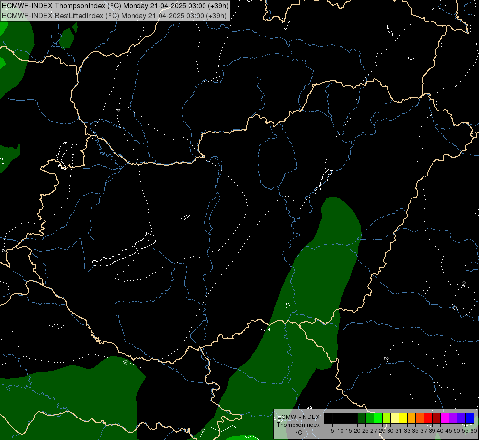
Task: Select the orange 33-35 legend swatch
Action: point(411,418)
